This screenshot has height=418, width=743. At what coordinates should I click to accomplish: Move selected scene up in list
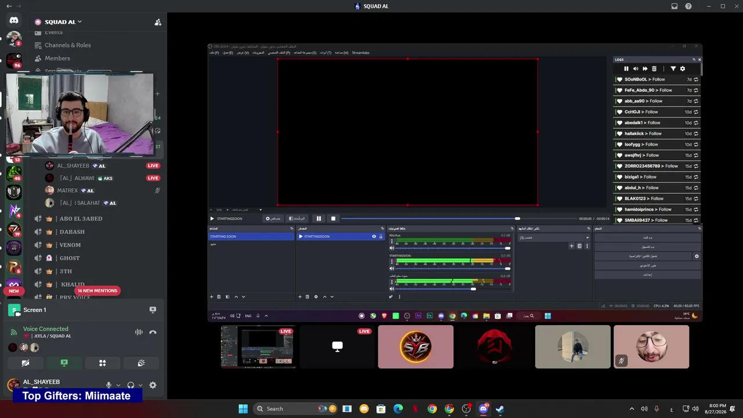(236, 297)
